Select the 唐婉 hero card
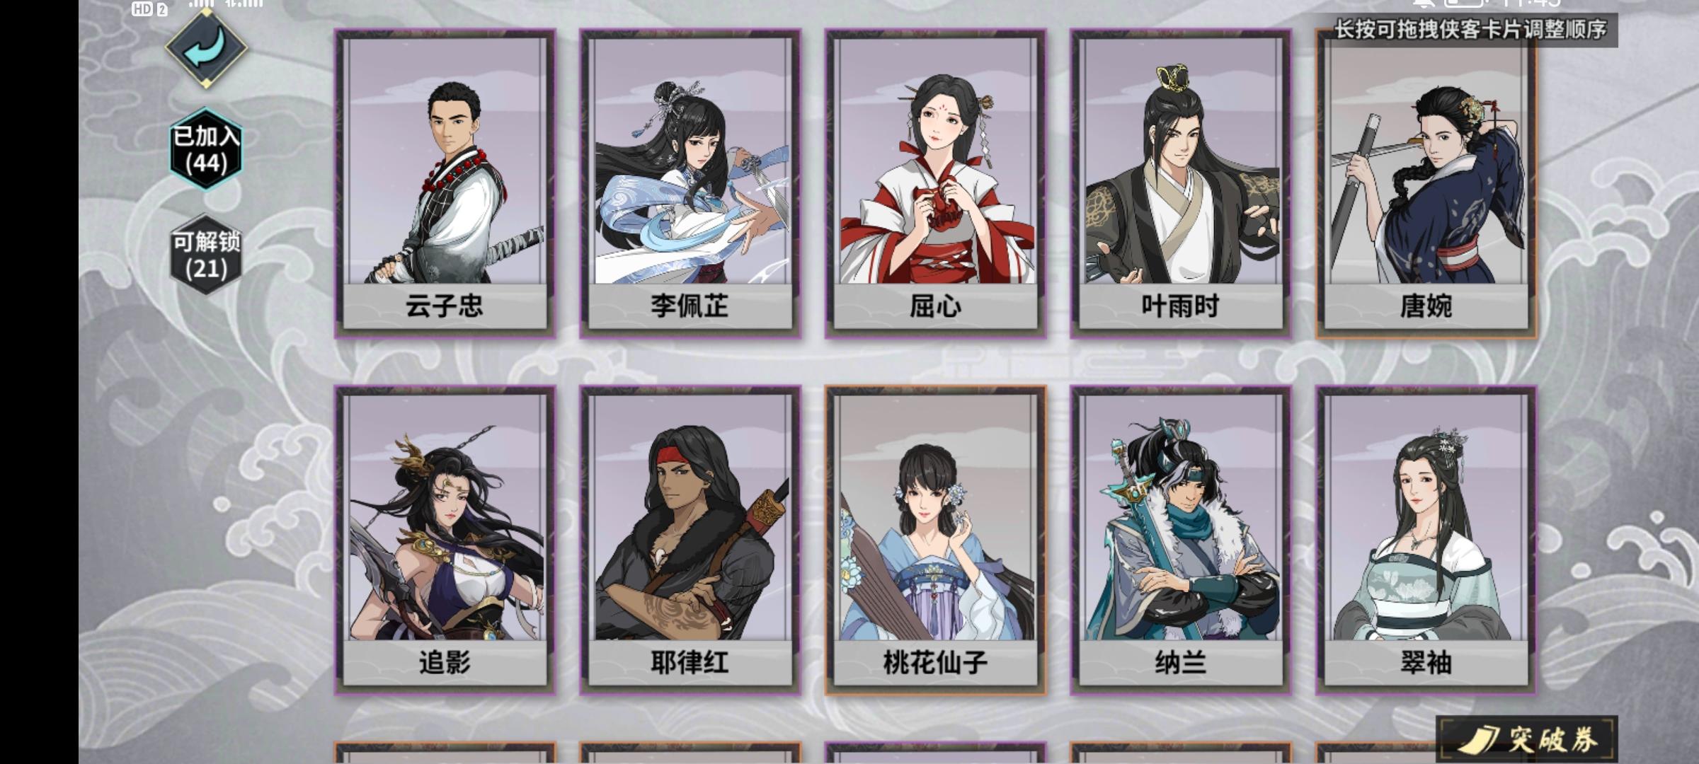Screen dimensions: 1699x764 (1426, 183)
